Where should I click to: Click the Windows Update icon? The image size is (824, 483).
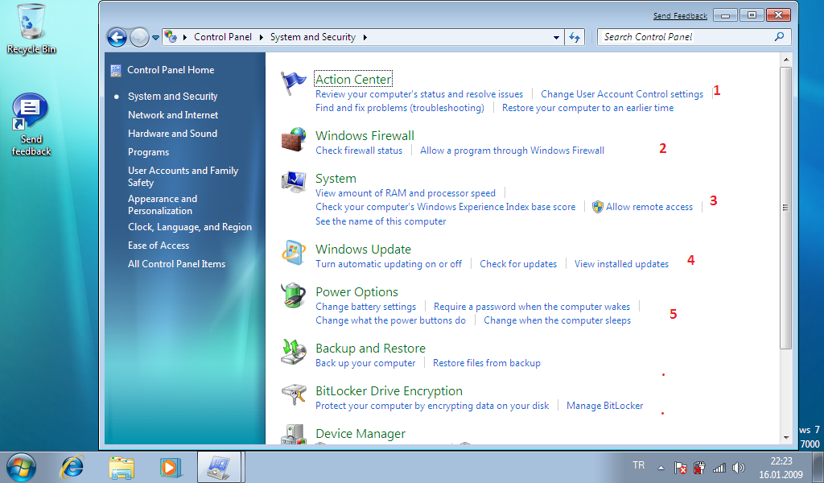(x=293, y=253)
